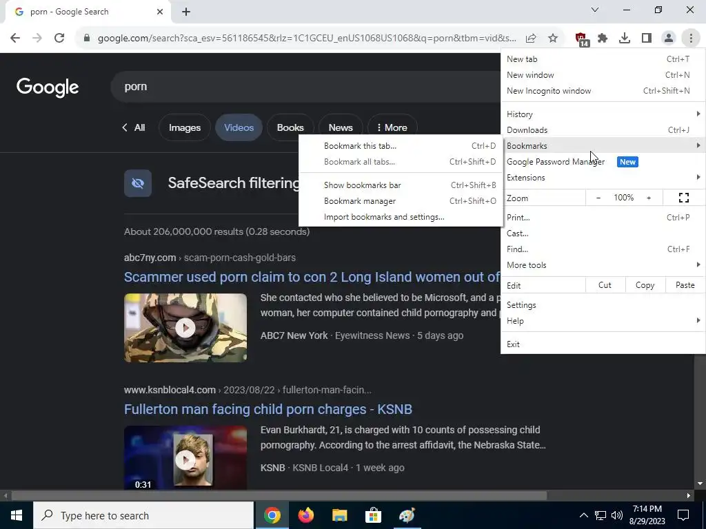Switch to the News search tab
This screenshot has width=706, height=529.
tap(341, 127)
